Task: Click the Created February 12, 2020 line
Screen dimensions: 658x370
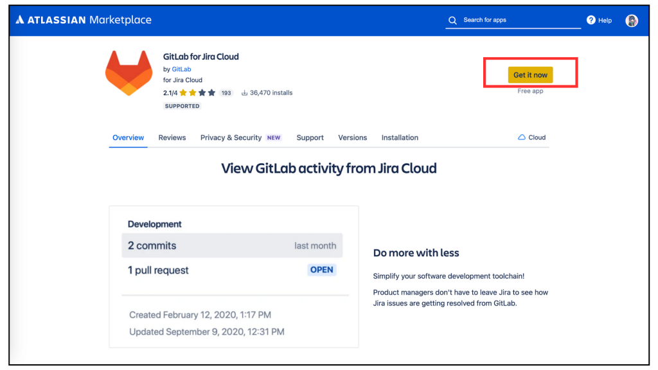Action: tap(200, 315)
